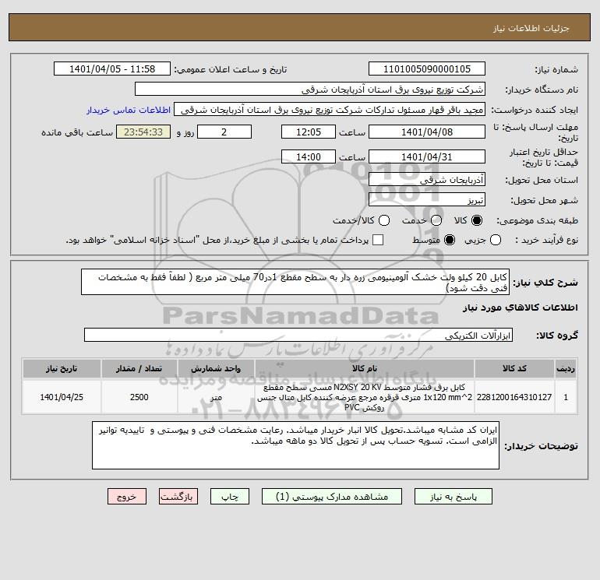600x580 pixels.
Task: Click the remaining days field showing 2
Action: click(224, 132)
